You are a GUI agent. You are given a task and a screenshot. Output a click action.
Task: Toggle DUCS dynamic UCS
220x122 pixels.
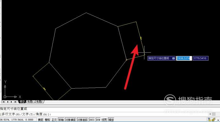point(92,120)
